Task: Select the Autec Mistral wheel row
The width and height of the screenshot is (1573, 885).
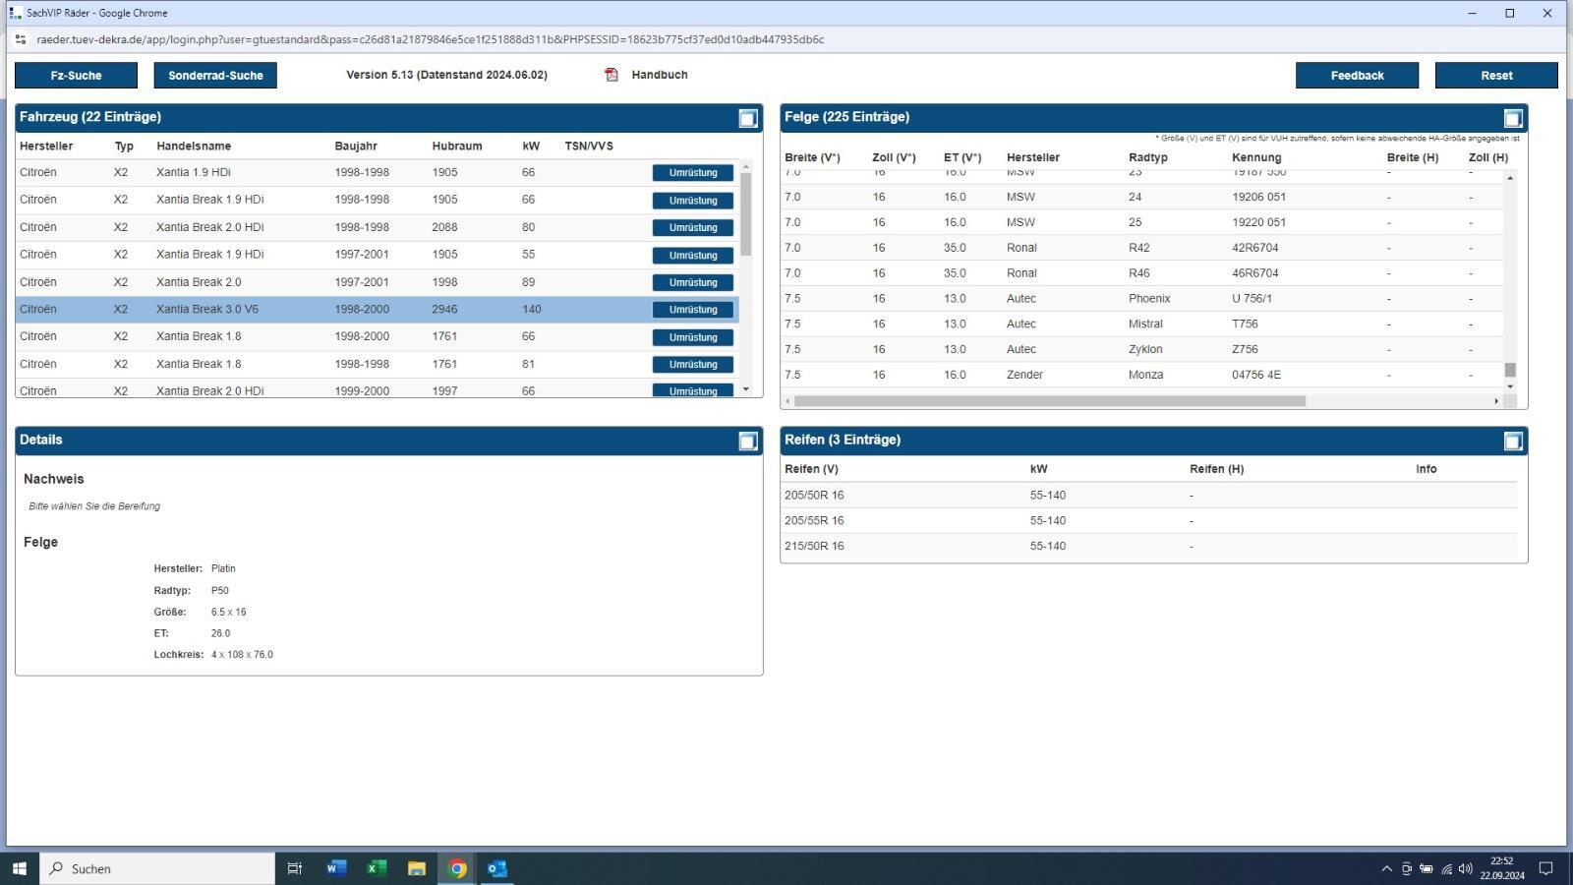Action: [1141, 324]
